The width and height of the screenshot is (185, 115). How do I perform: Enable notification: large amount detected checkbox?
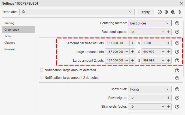click(41, 70)
